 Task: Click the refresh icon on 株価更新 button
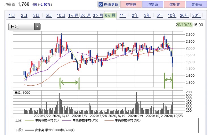click(x=101, y=5)
